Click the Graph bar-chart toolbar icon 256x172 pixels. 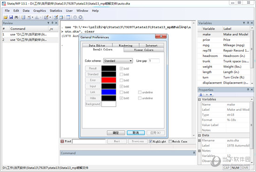coord(37,17)
